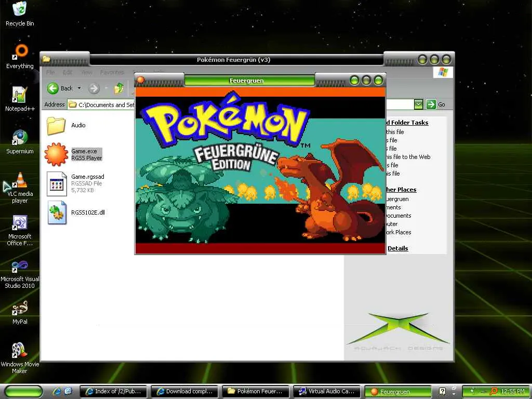Open the File menu in explorer
The image size is (532, 399).
pyautogui.click(x=50, y=72)
